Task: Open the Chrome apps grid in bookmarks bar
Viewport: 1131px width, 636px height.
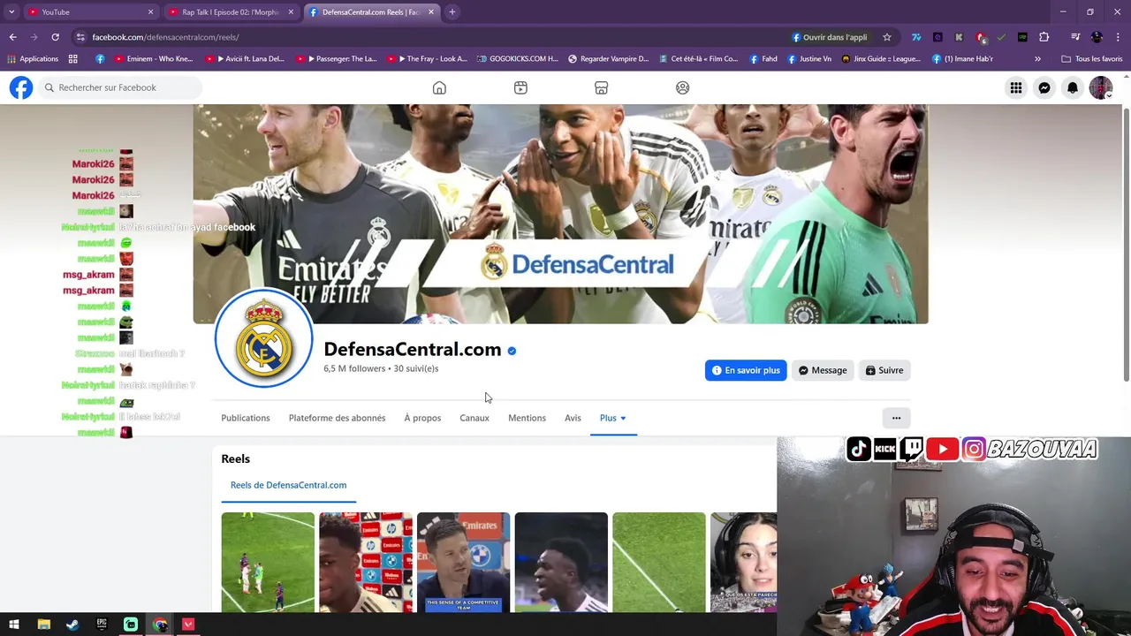Action: click(x=72, y=59)
